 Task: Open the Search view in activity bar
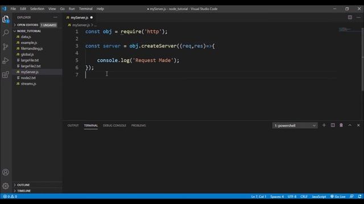pyautogui.click(x=6, y=33)
